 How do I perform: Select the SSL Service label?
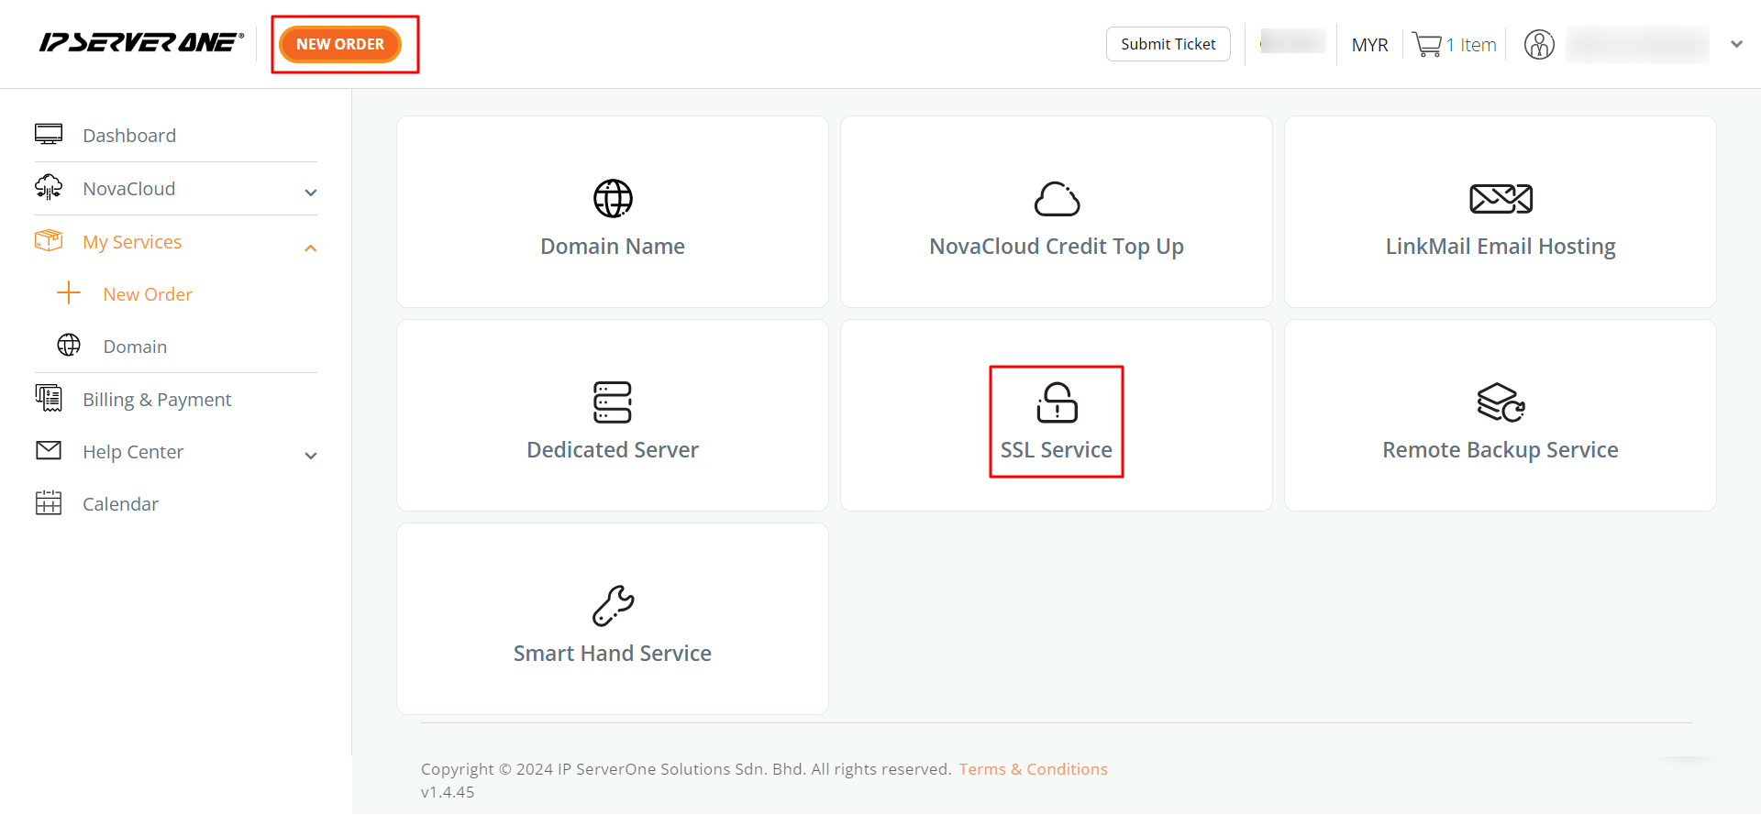click(x=1057, y=450)
